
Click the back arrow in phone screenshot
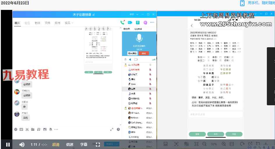192,26
